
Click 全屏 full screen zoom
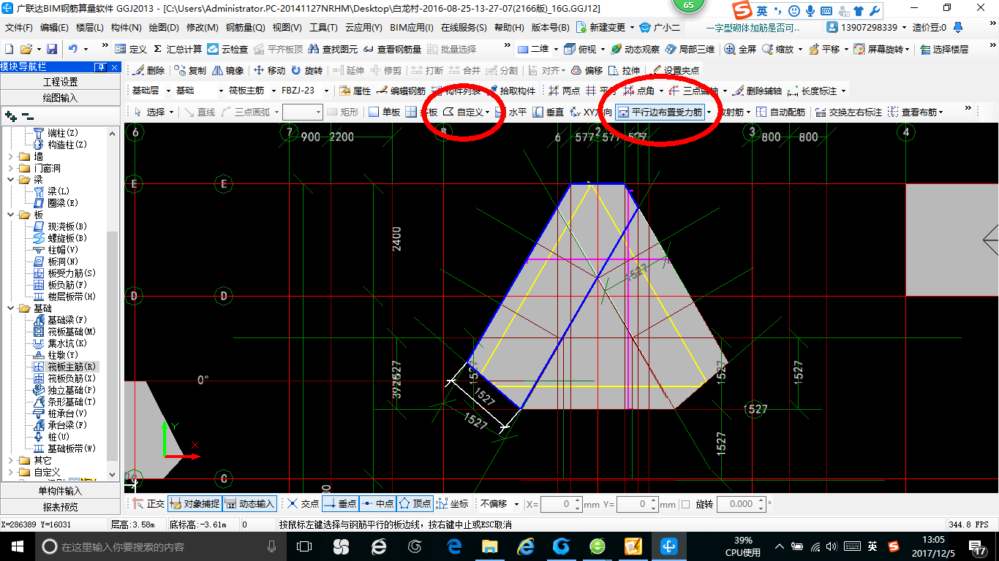click(740, 49)
